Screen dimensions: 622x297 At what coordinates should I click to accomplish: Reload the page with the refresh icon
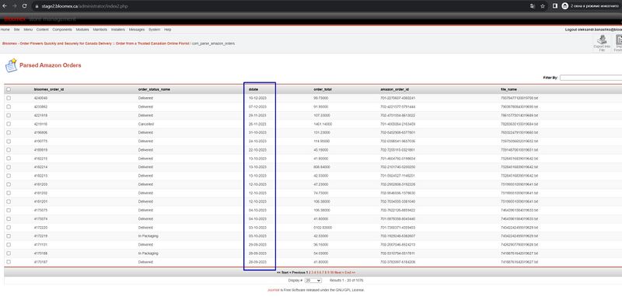pyautogui.click(x=24, y=6)
